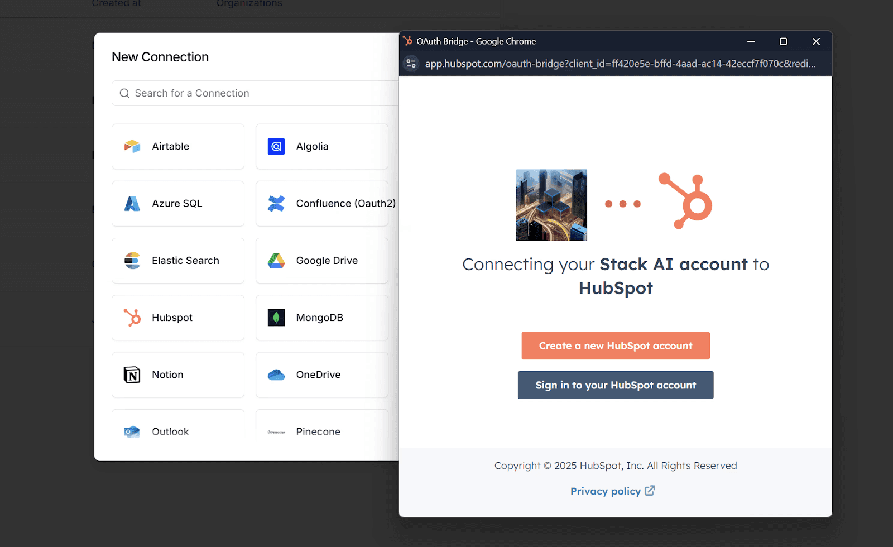Click the HubSpot copyright notice text
The image size is (893, 547).
point(616,466)
